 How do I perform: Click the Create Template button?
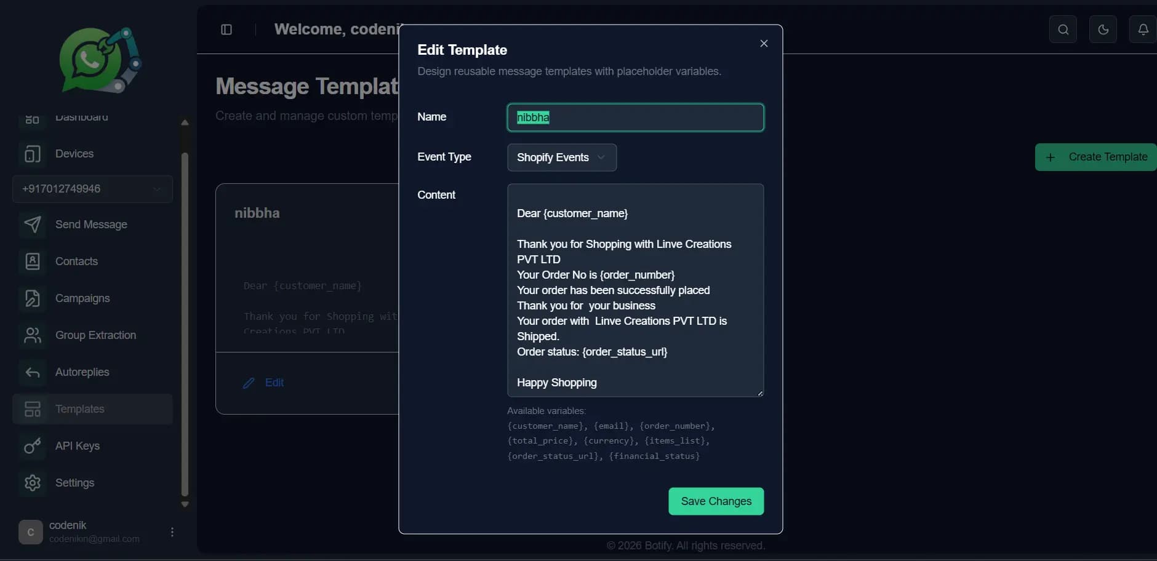pyautogui.click(x=1097, y=157)
